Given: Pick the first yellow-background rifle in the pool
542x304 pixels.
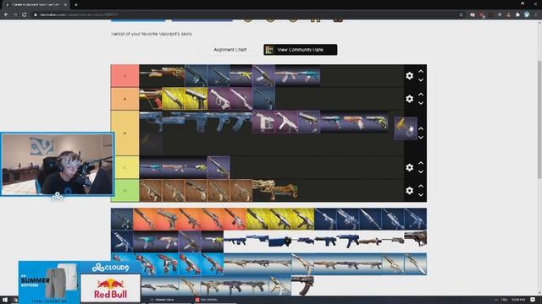Looking at the screenshot, I should coord(257,220).
